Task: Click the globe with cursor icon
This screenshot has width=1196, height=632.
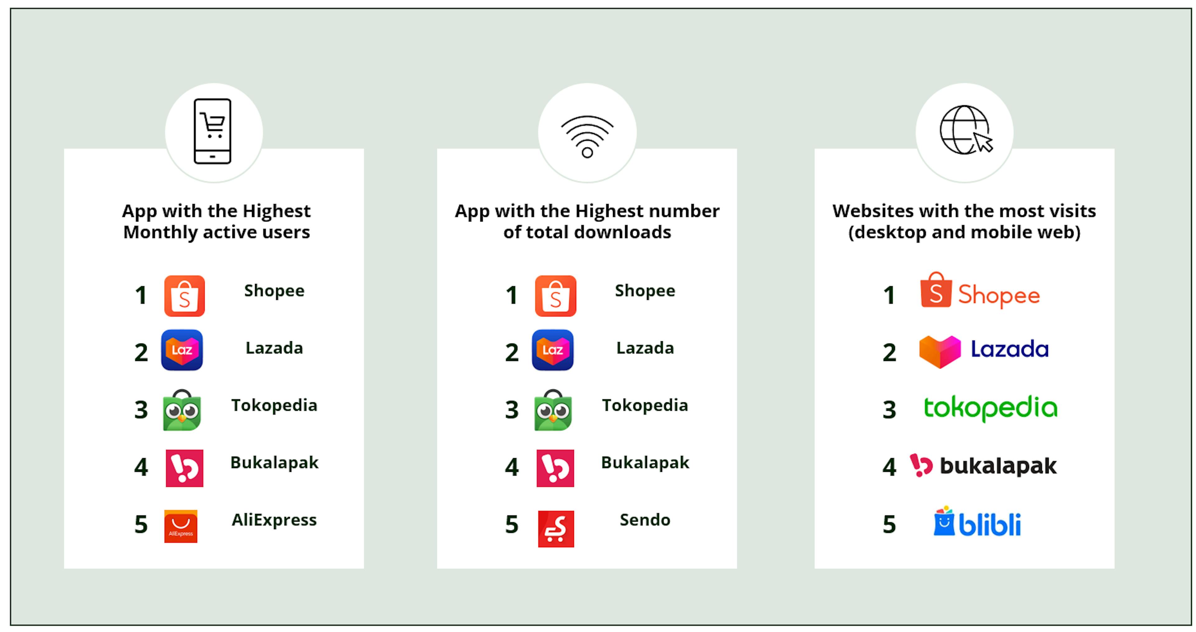Action: [x=966, y=130]
